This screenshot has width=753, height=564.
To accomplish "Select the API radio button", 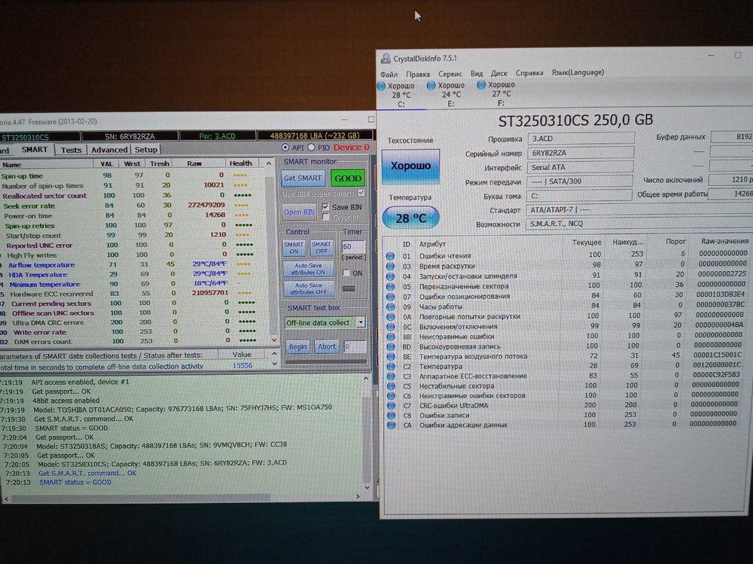I will pos(285,148).
